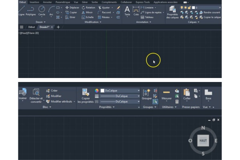The height and width of the screenshot is (160, 240).
Task: Activate the Miroir mirror tool
Action: 87,12
